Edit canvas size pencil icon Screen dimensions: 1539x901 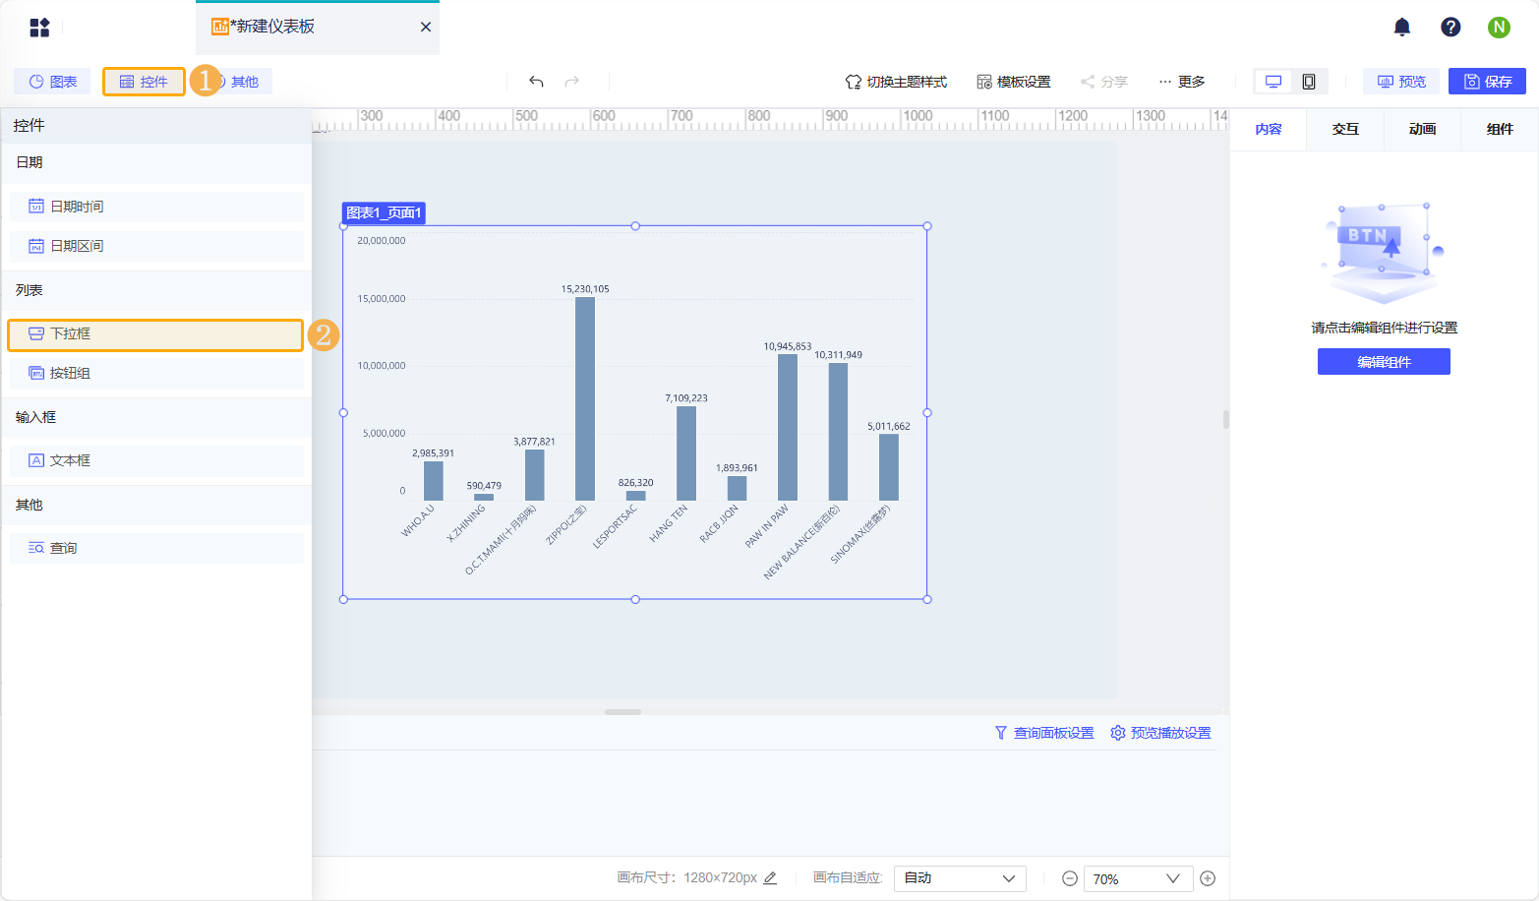(x=770, y=878)
